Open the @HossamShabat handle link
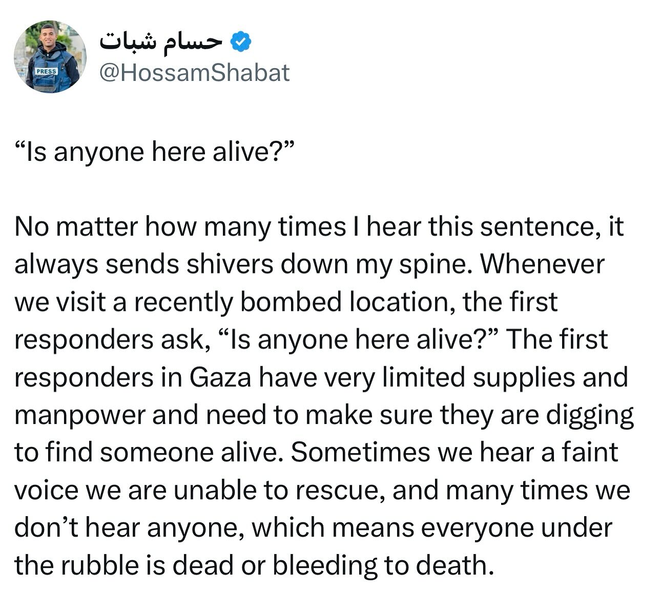 [x=194, y=73]
